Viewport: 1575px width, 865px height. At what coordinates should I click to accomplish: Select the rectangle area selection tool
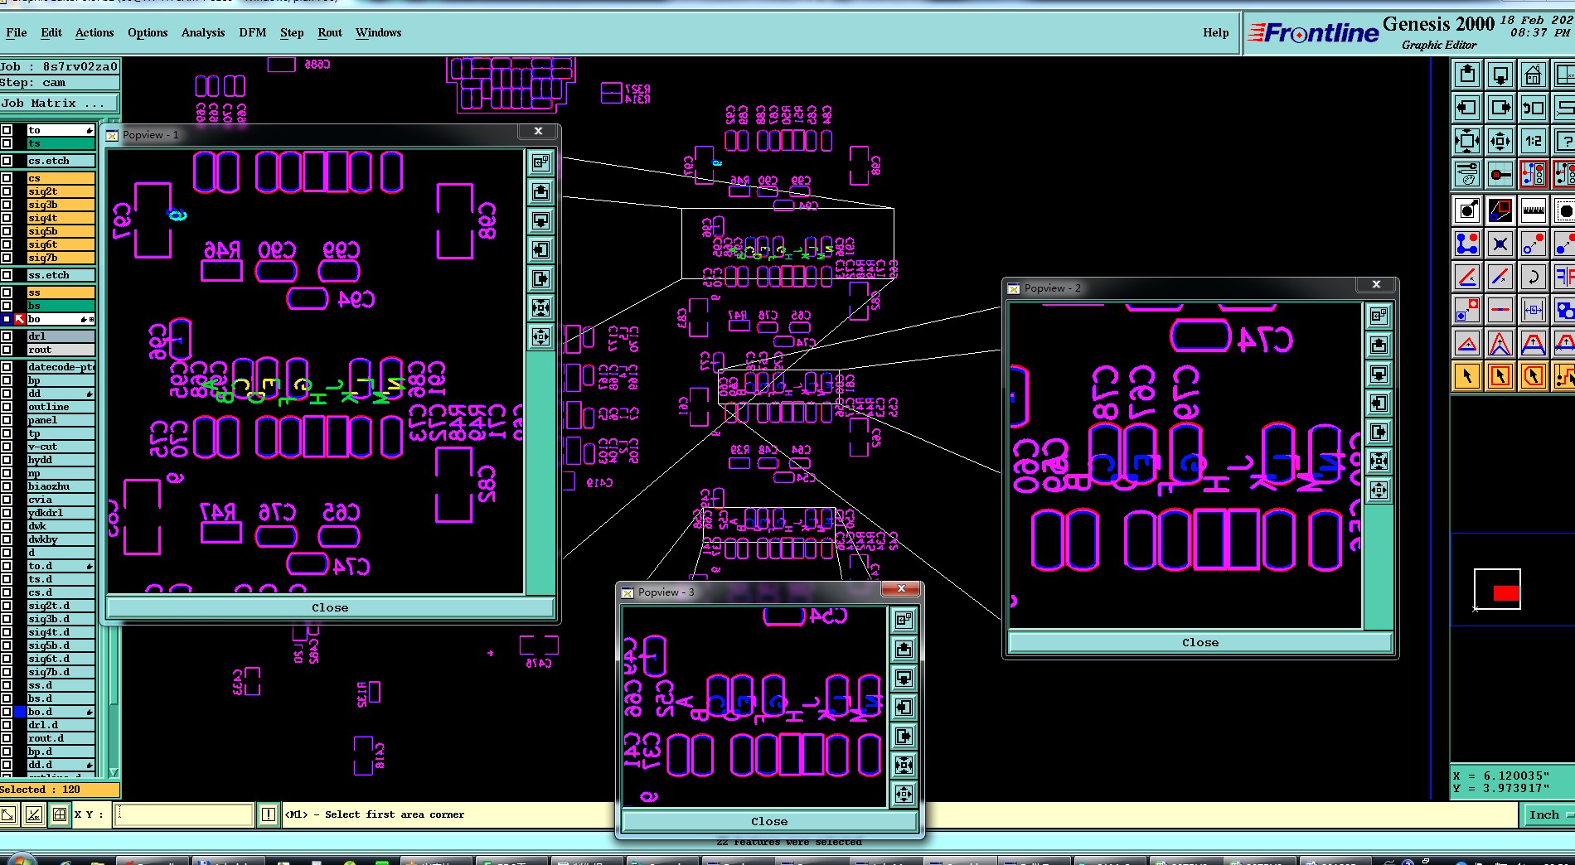point(1500,376)
